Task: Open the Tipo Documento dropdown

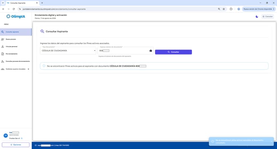Action: click(x=68, y=51)
